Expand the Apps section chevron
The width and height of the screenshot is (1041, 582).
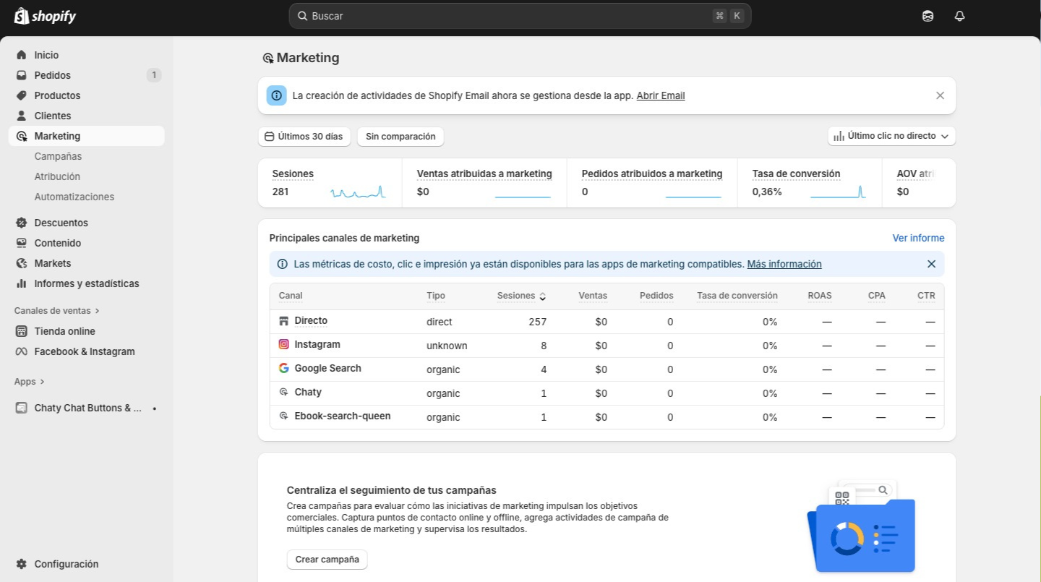click(x=42, y=382)
